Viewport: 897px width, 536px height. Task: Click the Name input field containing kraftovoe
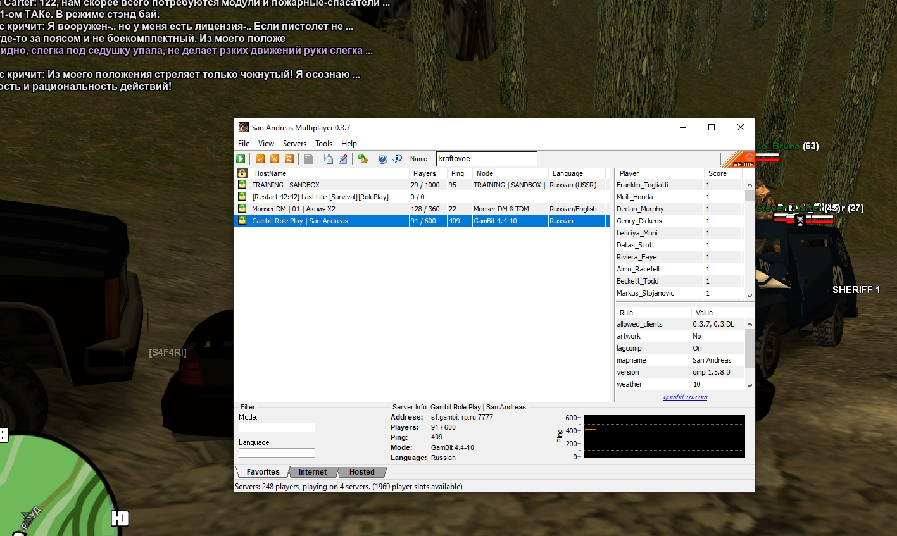coord(486,159)
